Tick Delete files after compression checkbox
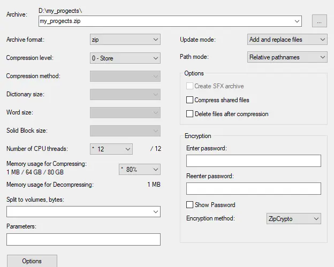Image resolution: width=334 pixels, height=267 pixels. click(189, 113)
